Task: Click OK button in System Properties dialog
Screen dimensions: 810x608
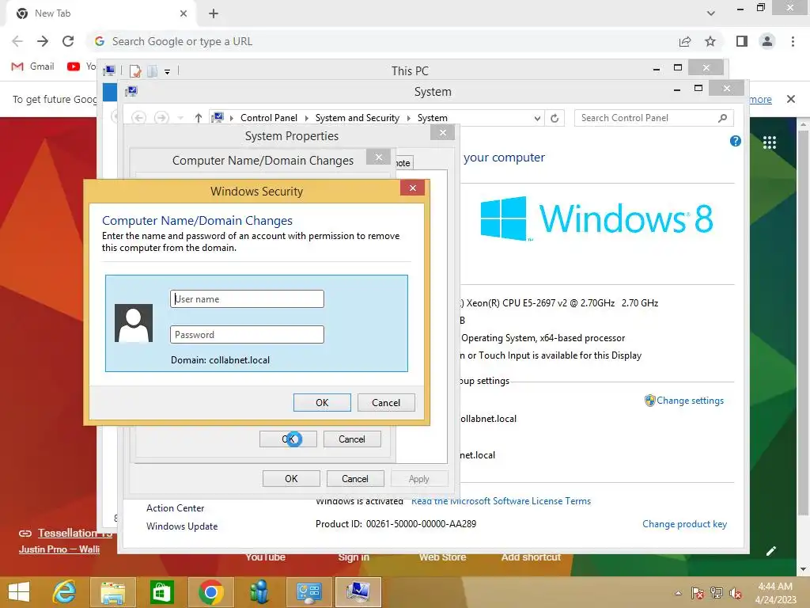Action: click(291, 479)
